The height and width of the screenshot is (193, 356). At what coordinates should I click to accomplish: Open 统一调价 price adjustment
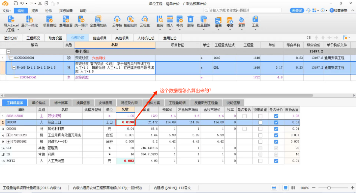click(x=81, y=21)
